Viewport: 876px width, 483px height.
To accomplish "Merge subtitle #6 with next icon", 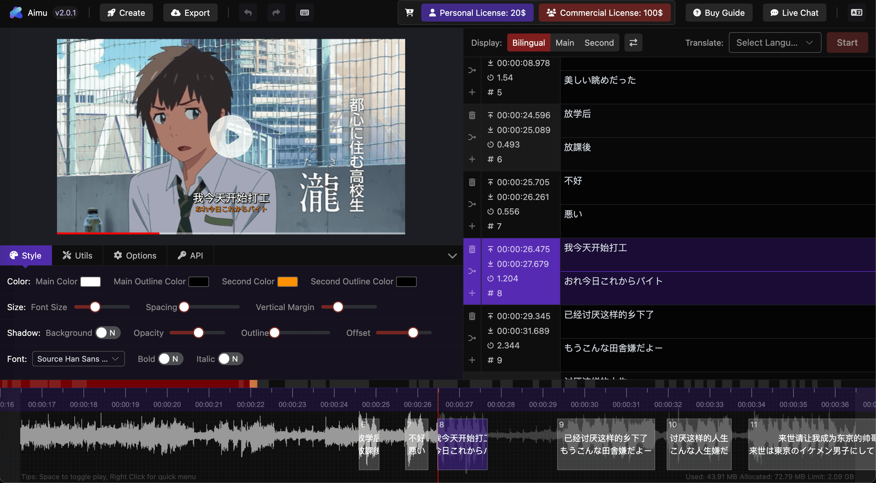I will [x=472, y=137].
